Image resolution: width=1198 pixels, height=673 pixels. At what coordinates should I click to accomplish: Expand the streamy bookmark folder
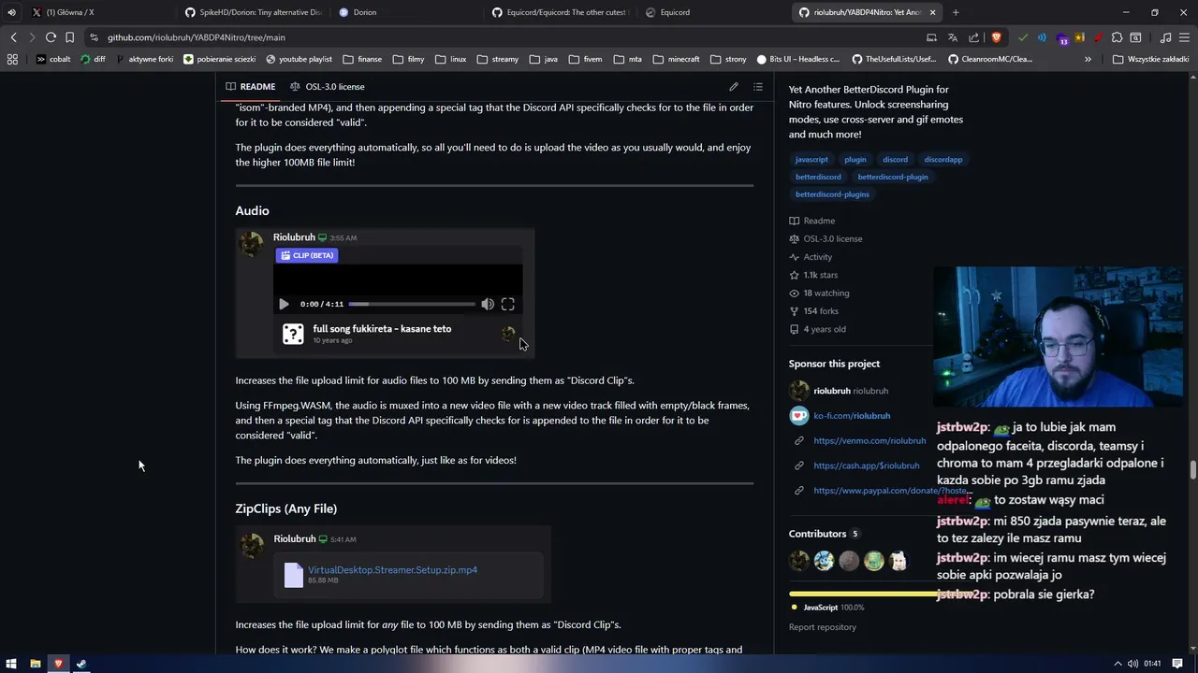pos(497,59)
